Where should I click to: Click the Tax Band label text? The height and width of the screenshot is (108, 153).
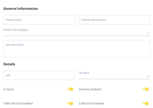coord(84,73)
